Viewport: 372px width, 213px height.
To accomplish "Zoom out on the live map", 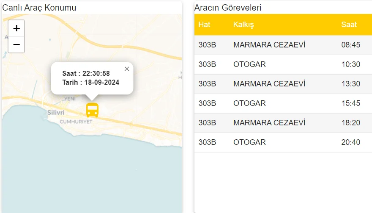I will [x=16, y=44].
